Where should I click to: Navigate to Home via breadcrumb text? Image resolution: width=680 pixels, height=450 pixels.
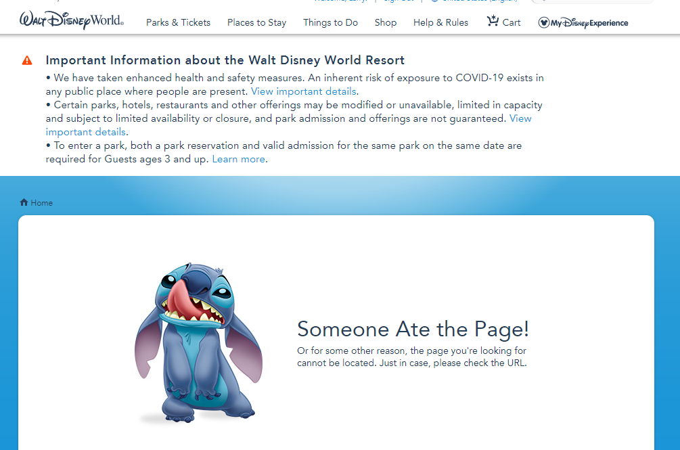point(41,203)
